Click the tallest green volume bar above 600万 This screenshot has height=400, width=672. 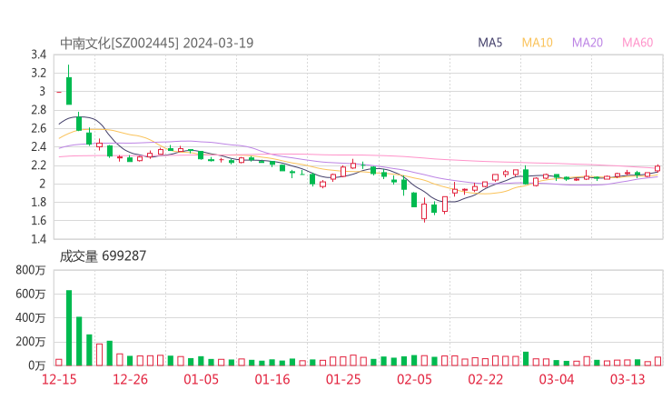(x=69, y=328)
